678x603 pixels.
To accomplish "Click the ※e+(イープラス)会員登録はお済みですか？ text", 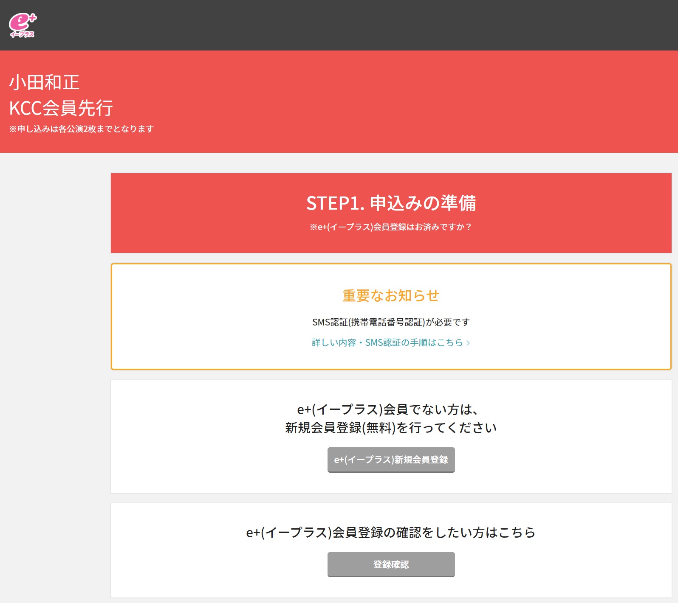I will [x=391, y=227].
